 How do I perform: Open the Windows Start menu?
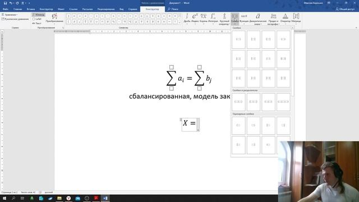click(4, 198)
